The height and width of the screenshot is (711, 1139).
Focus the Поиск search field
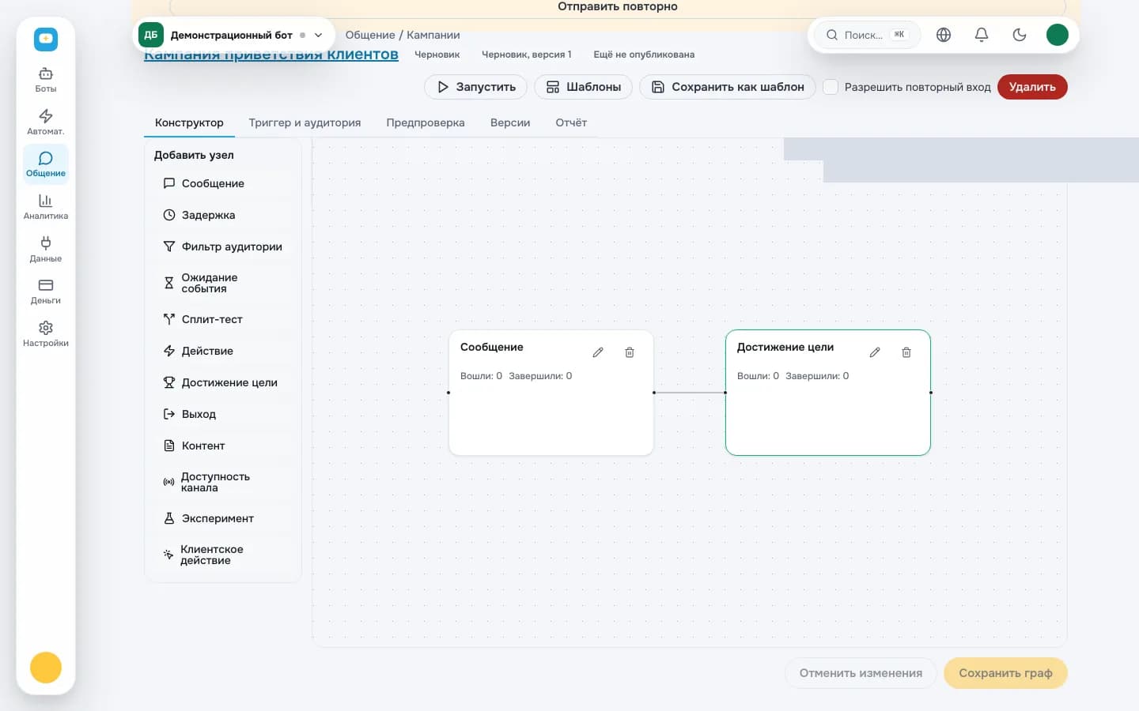click(x=867, y=35)
